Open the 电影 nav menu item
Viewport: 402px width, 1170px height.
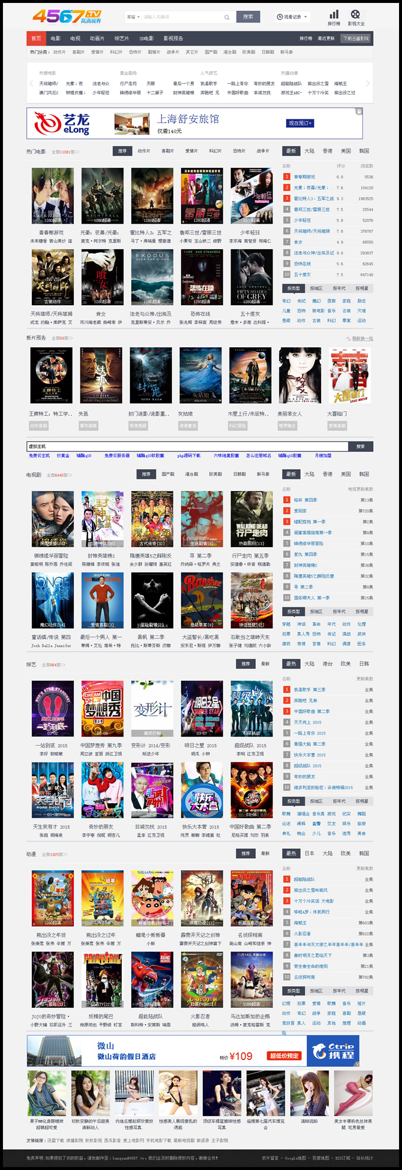point(56,38)
